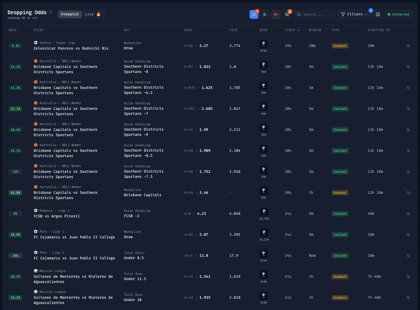This screenshot has width=420, height=310.
Task: Switch to the Prematch tab
Action: coord(70,14)
